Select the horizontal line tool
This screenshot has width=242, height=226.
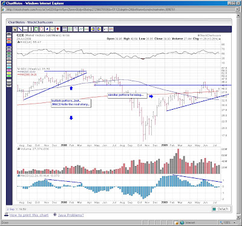[x=25, y=29]
